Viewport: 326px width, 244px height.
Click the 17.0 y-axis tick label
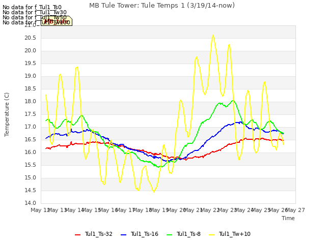pos(31,127)
